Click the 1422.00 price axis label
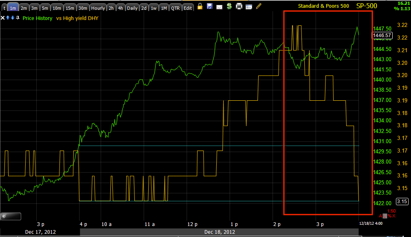The height and width of the screenshot is (237, 411). [x=382, y=203]
